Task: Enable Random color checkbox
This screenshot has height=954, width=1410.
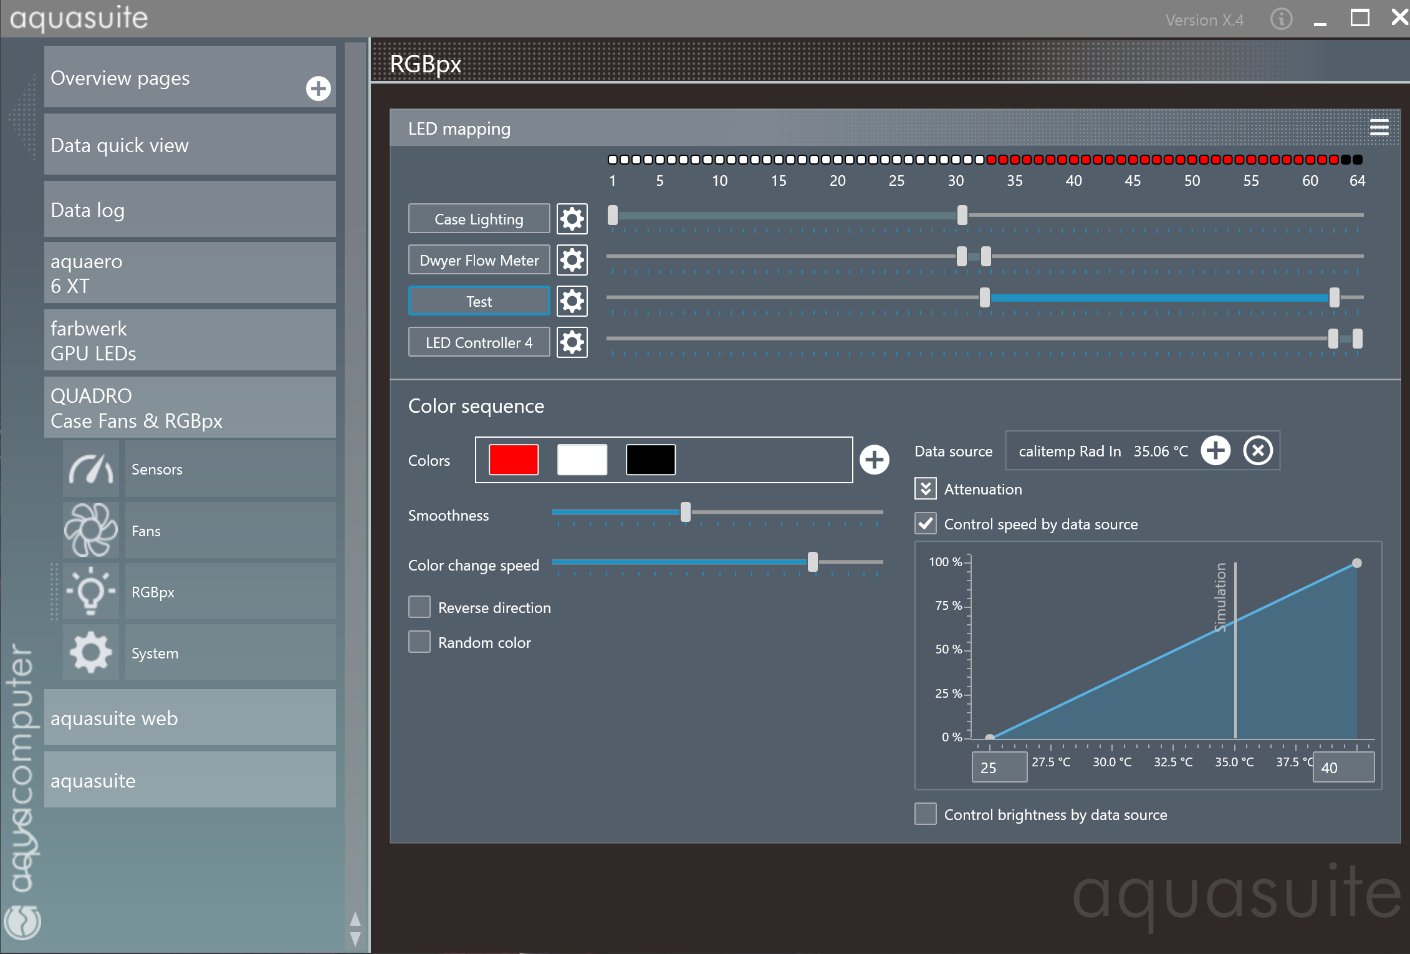Action: click(x=420, y=642)
